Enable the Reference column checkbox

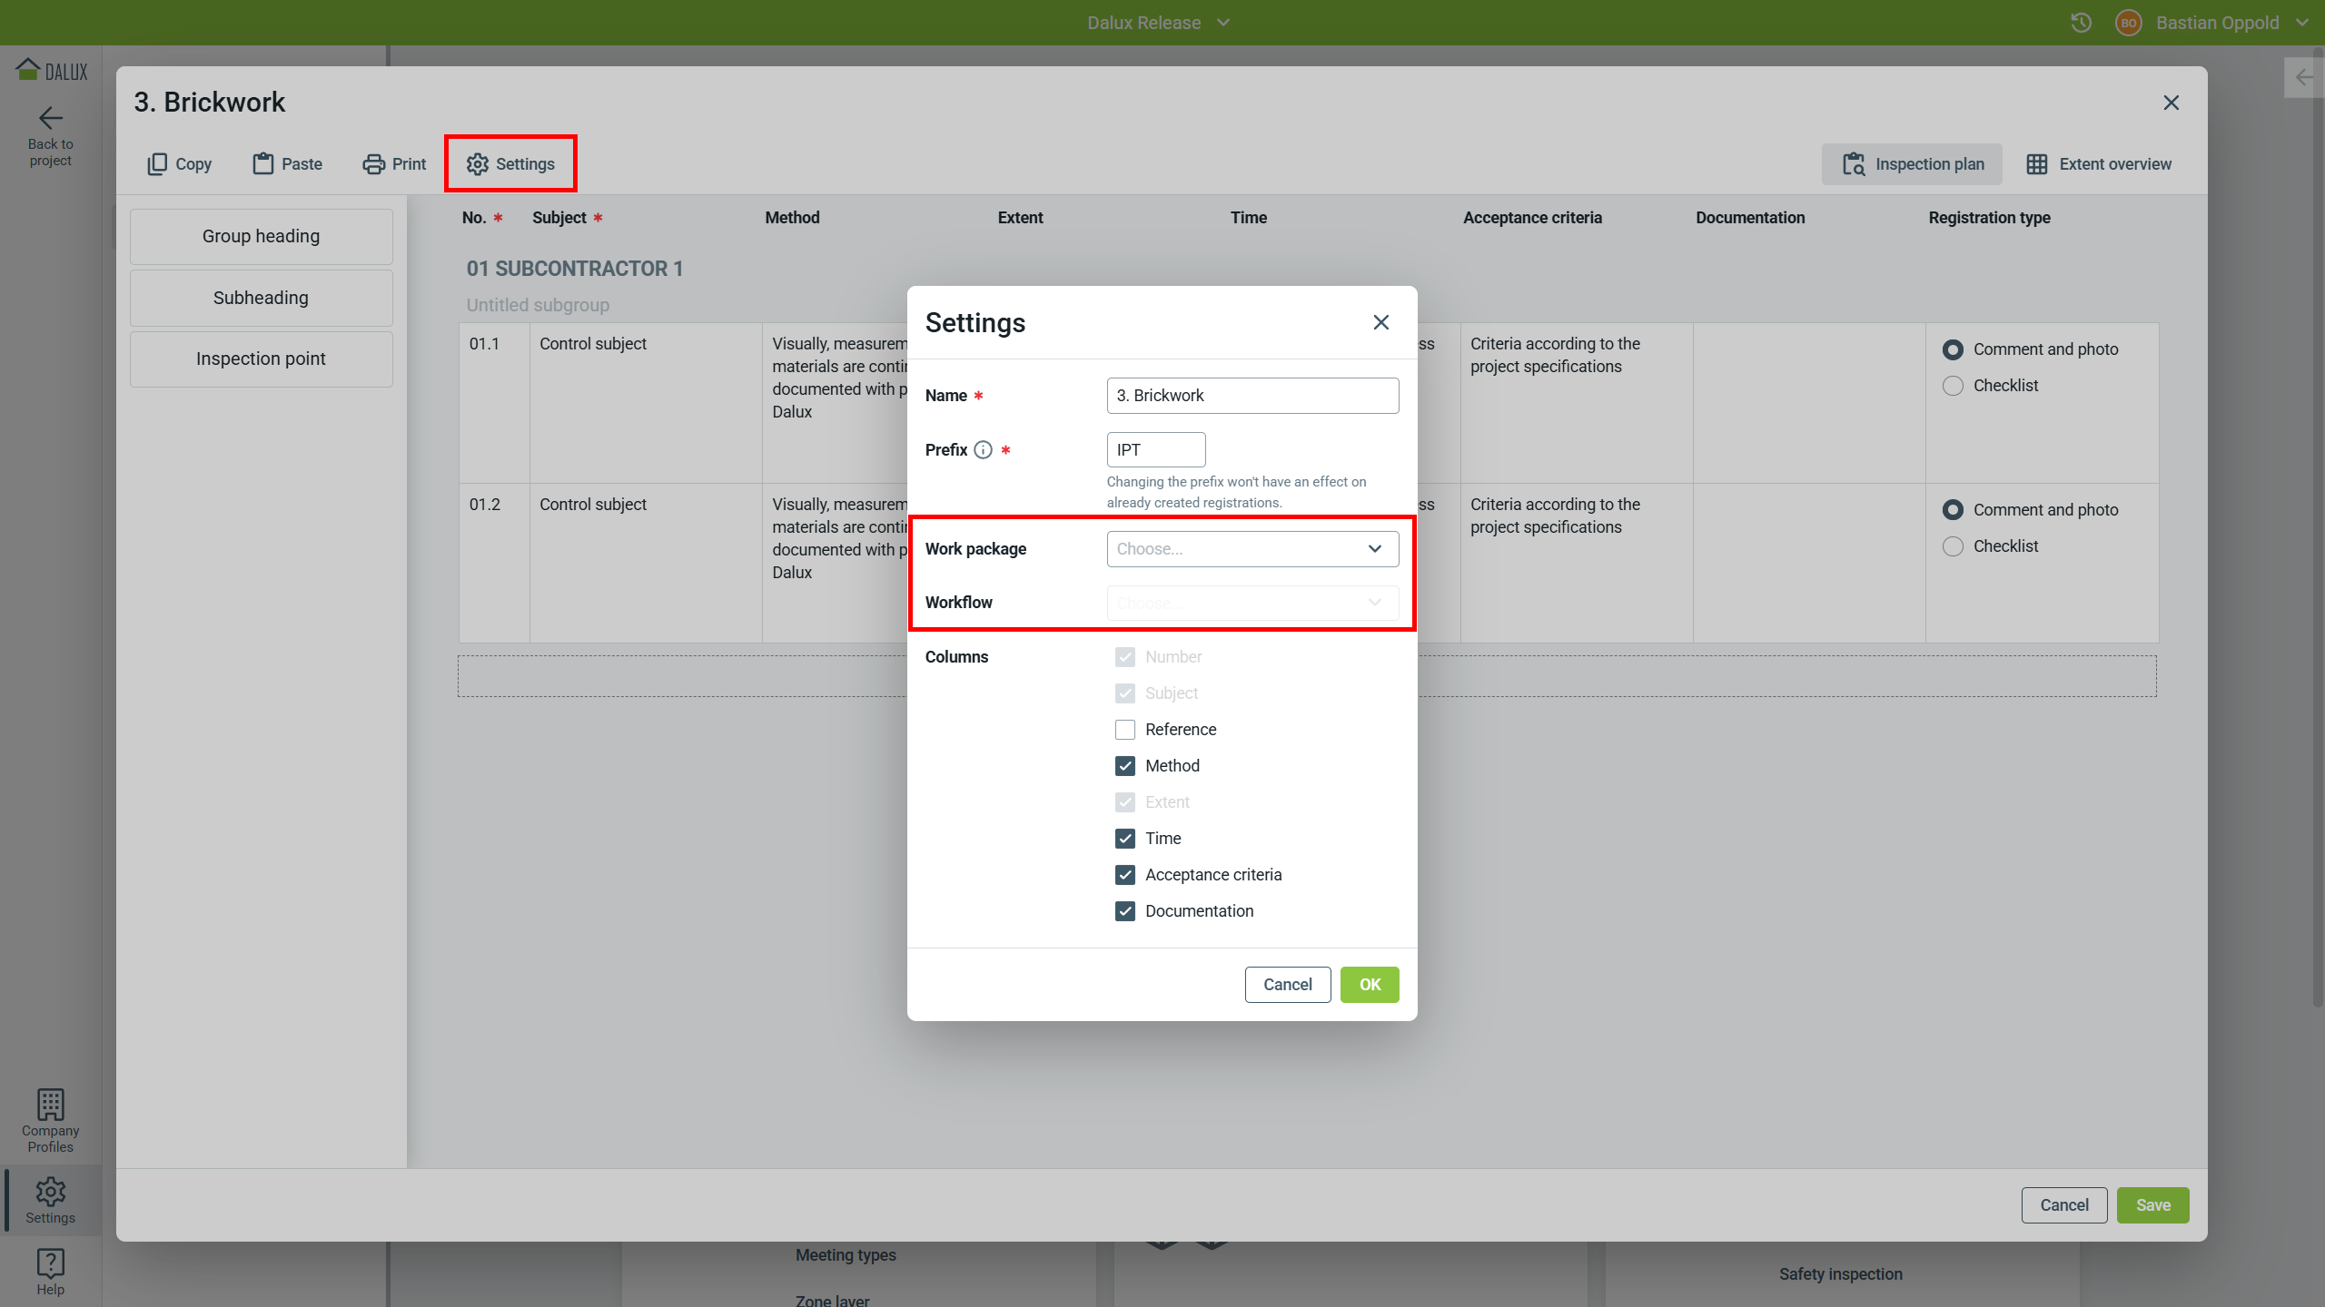(1125, 730)
